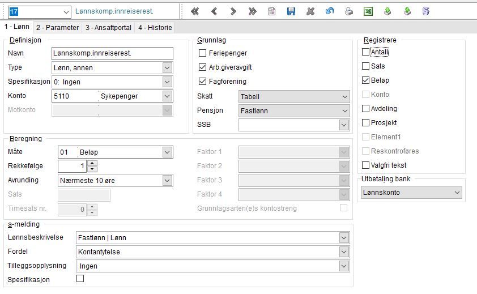Click the blue undo arrow icon
This screenshot has height=294, width=477.
pyautogui.click(x=330, y=11)
